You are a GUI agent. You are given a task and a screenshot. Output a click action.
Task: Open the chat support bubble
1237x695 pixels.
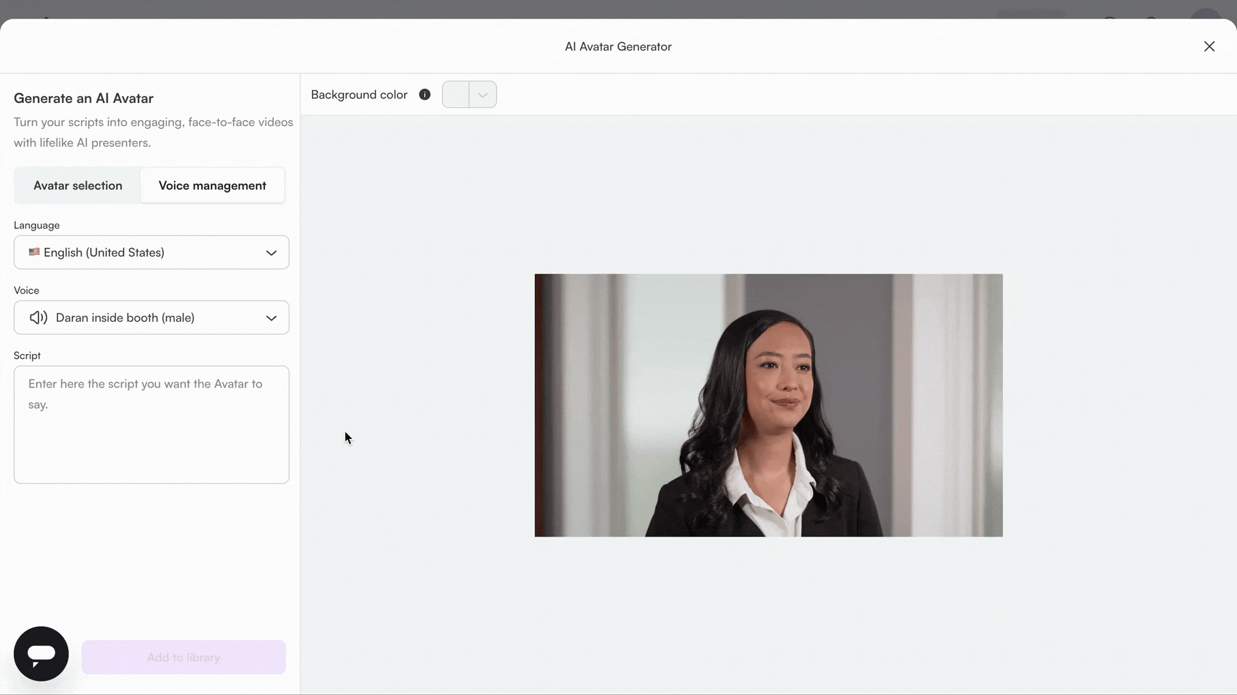pos(41,654)
